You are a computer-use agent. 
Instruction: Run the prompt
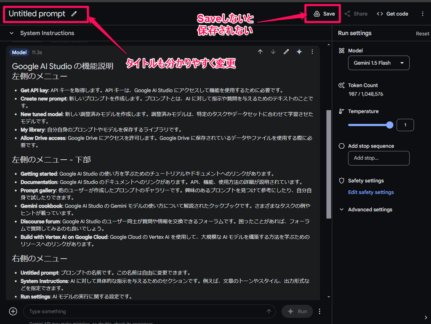coord(297,311)
